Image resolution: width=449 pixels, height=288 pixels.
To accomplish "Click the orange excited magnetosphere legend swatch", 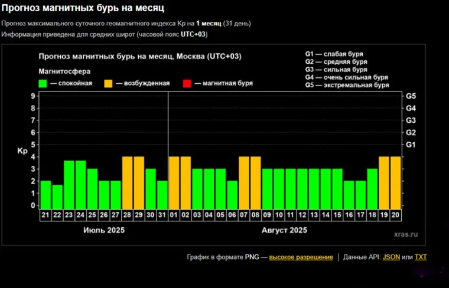I will [109, 83].
